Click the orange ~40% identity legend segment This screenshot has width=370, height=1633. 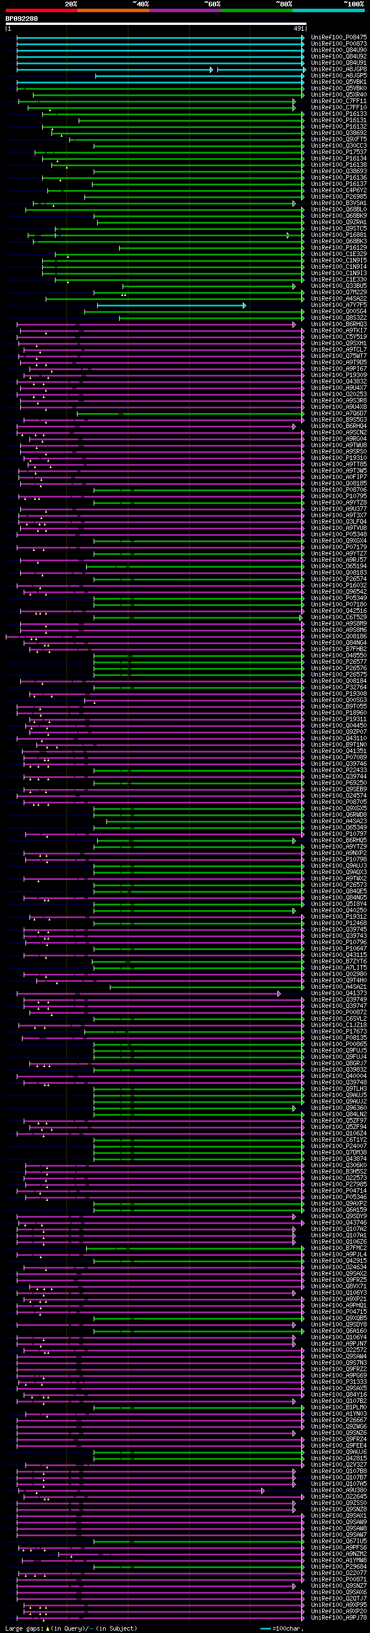pos(113,10)
